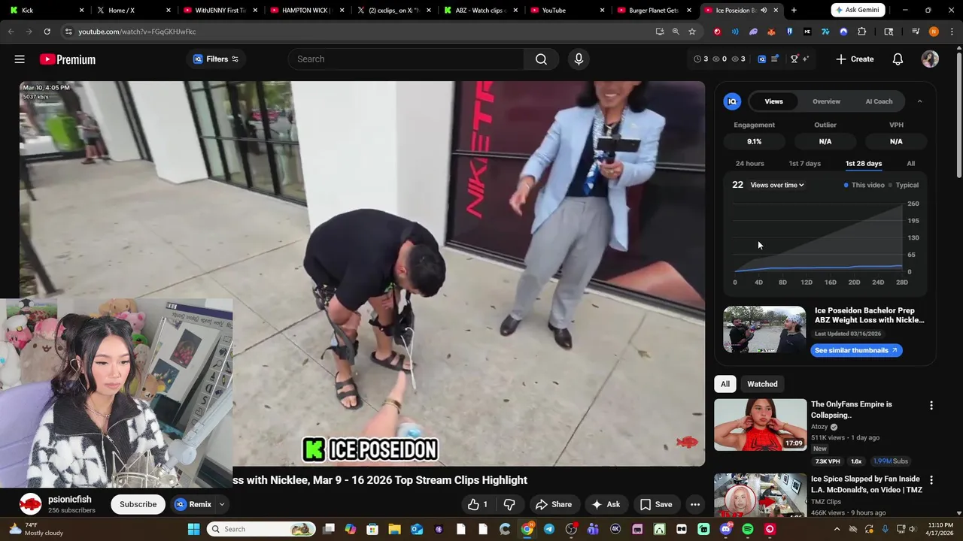
Task: Click the vidIQ logo in toolbar
Action: click(761, 59)
